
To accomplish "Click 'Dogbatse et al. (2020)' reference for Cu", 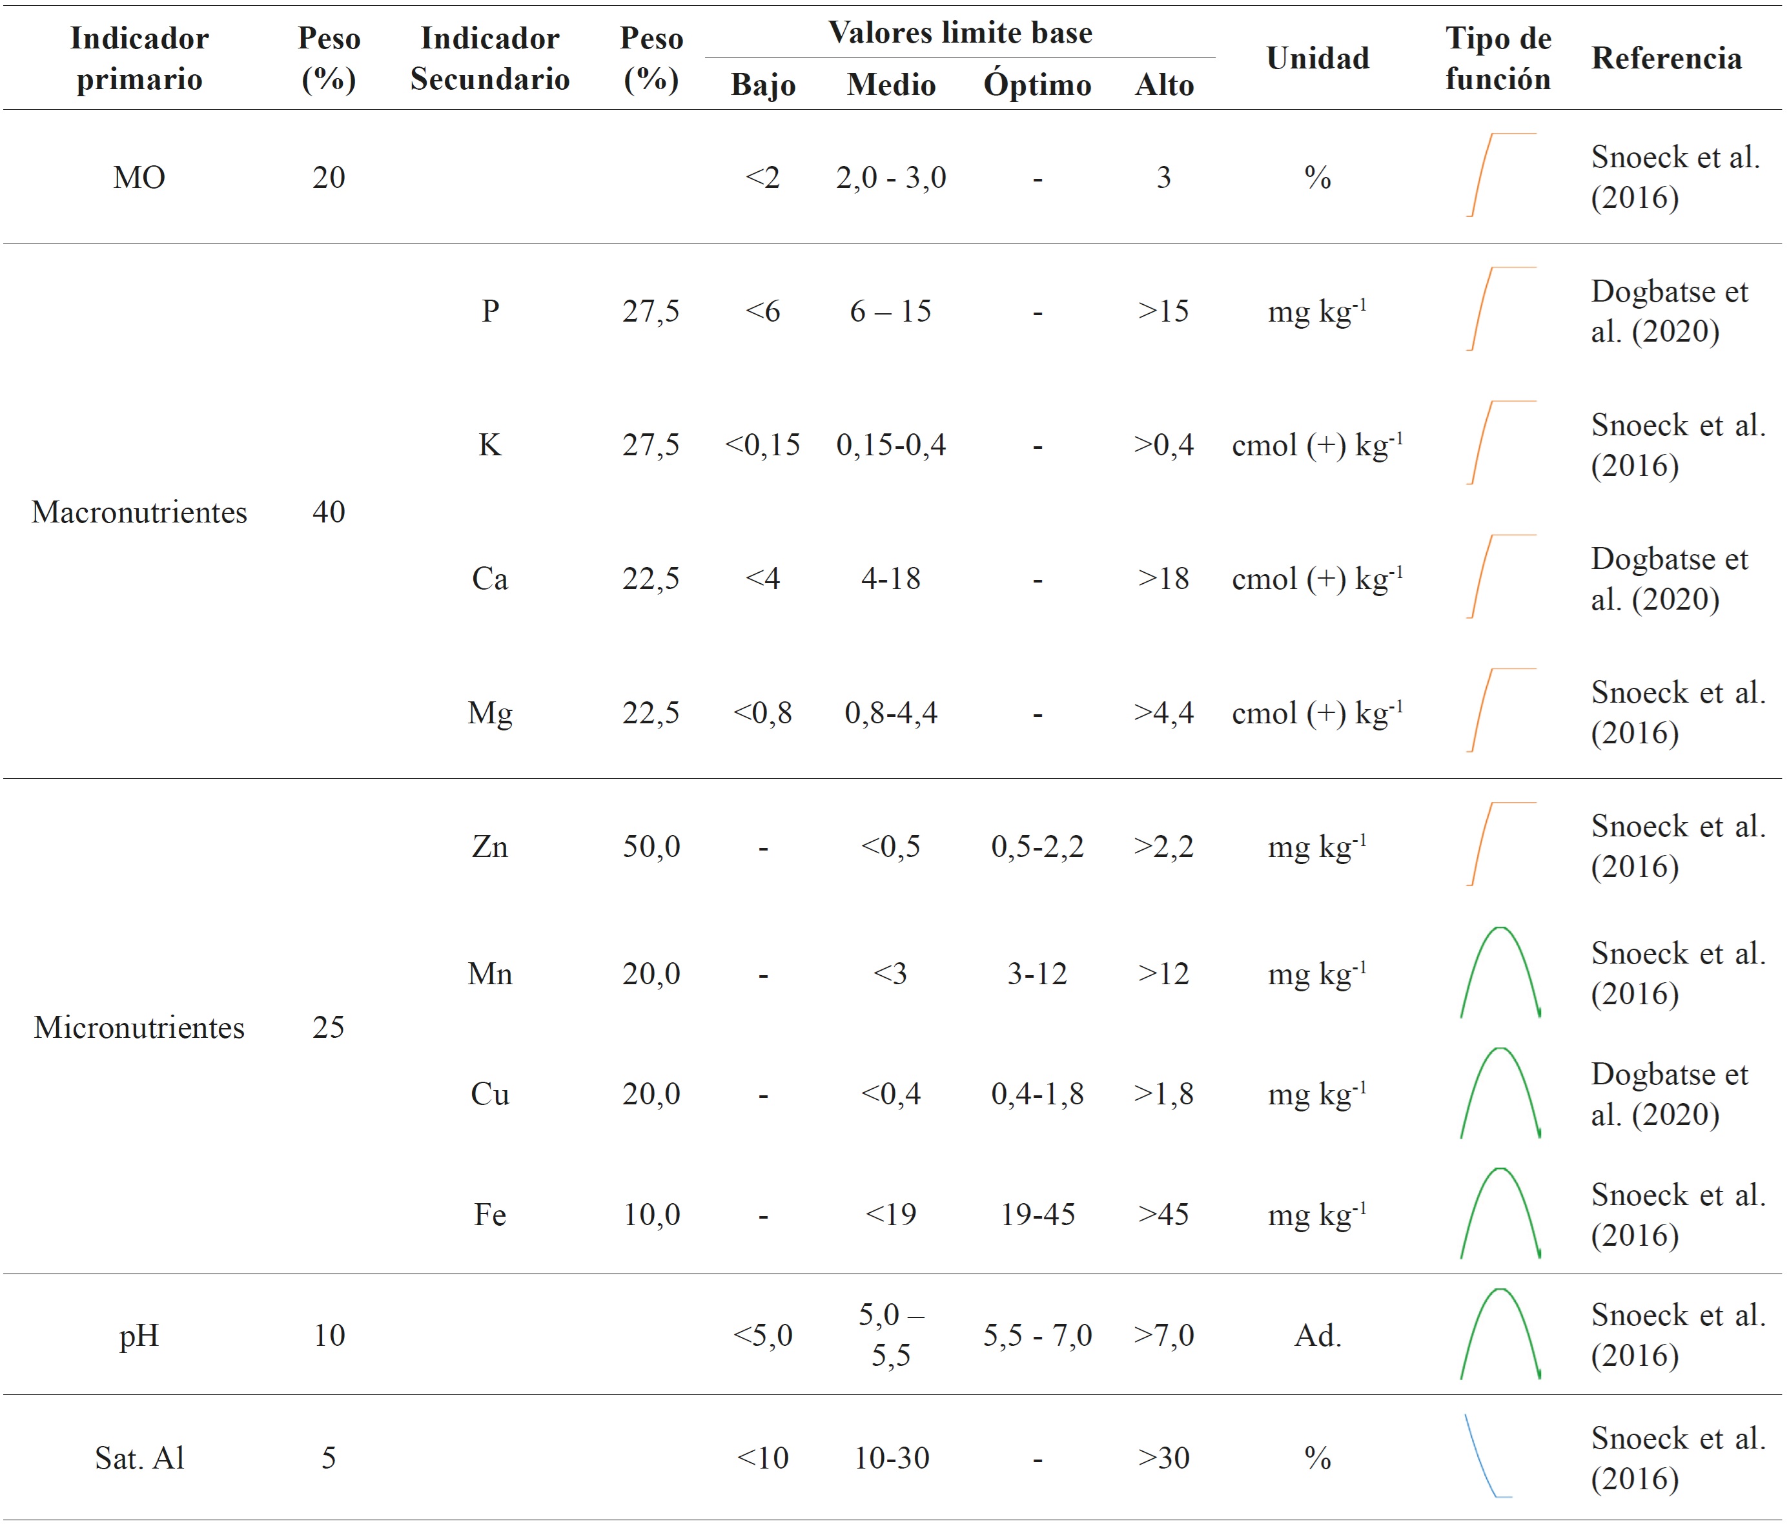I will [x=1669, y=1093].
